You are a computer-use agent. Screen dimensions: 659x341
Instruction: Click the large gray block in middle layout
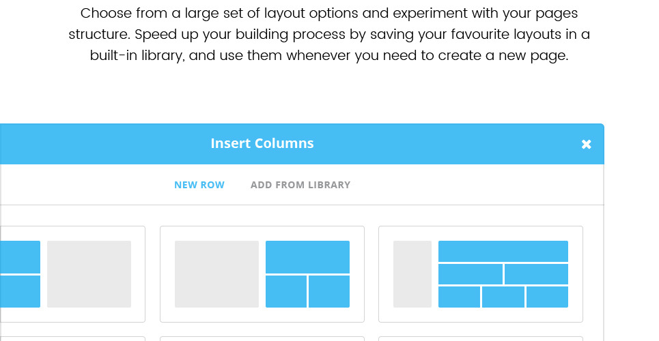(216, 274)
